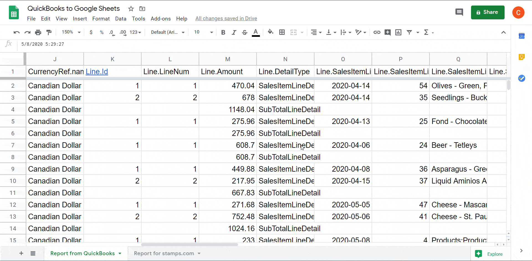Star the QuickBooks to Google Sheets document

point(131,9)
